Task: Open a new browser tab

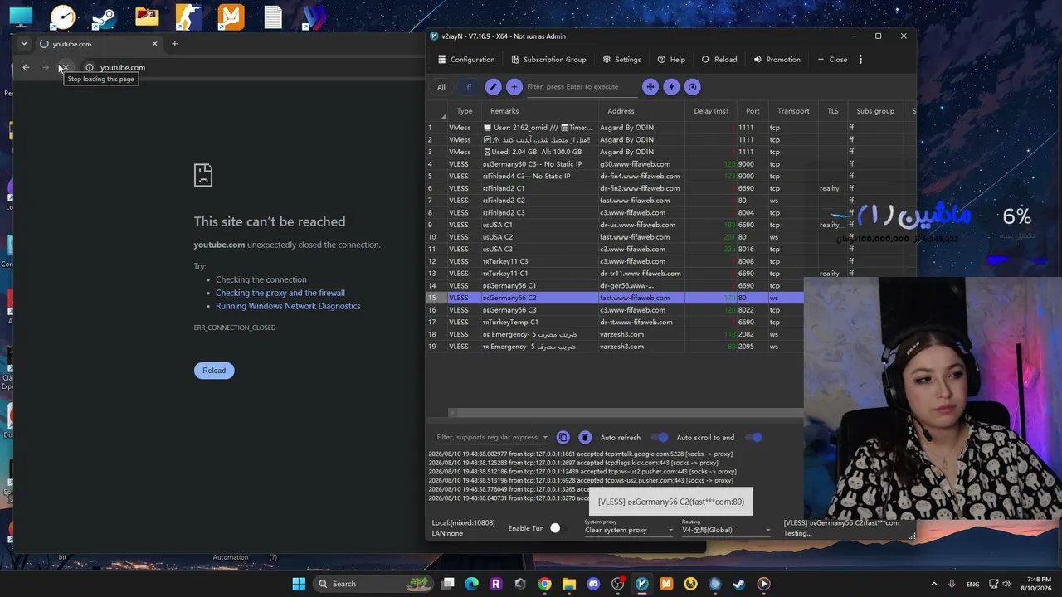Action: tap(174, 44)
